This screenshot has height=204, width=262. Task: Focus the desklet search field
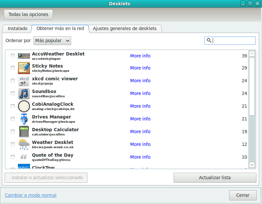tap(230, 40)
